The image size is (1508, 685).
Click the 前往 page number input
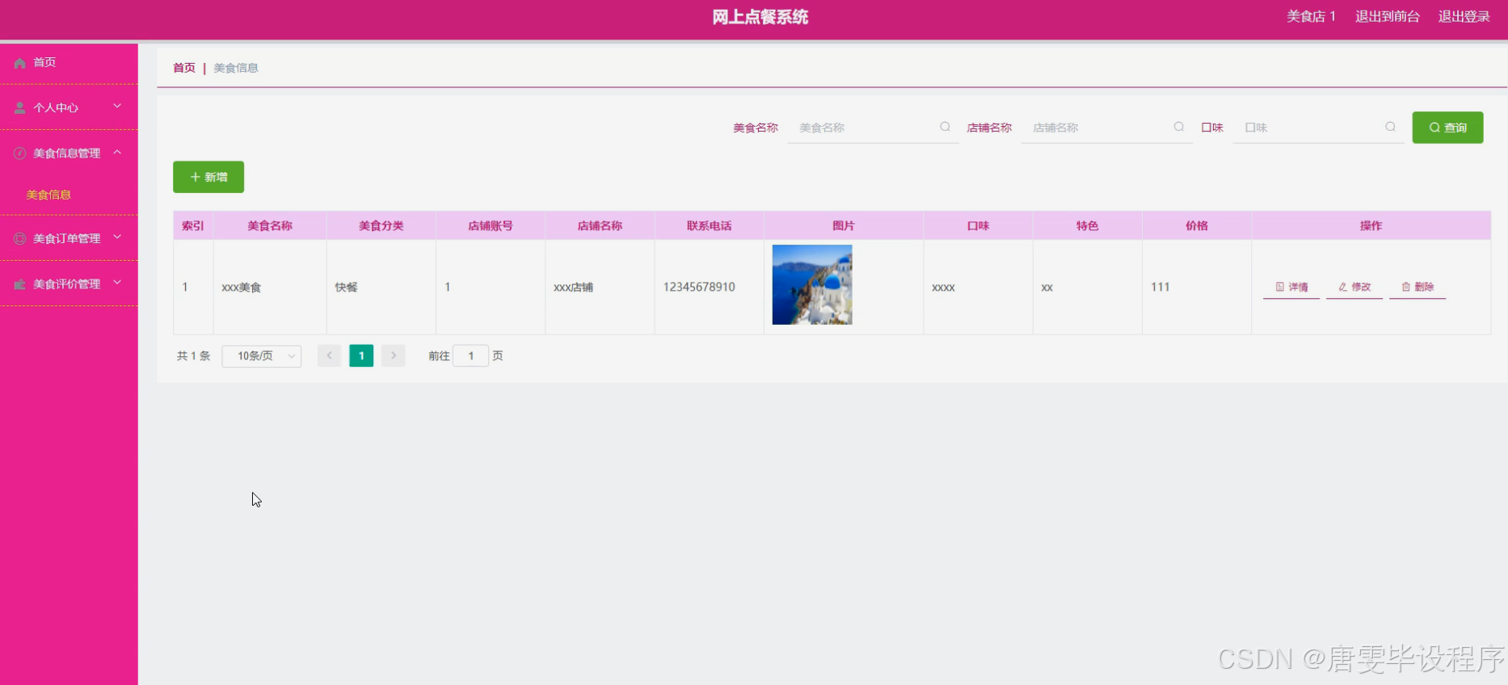(x=471, y=356)
